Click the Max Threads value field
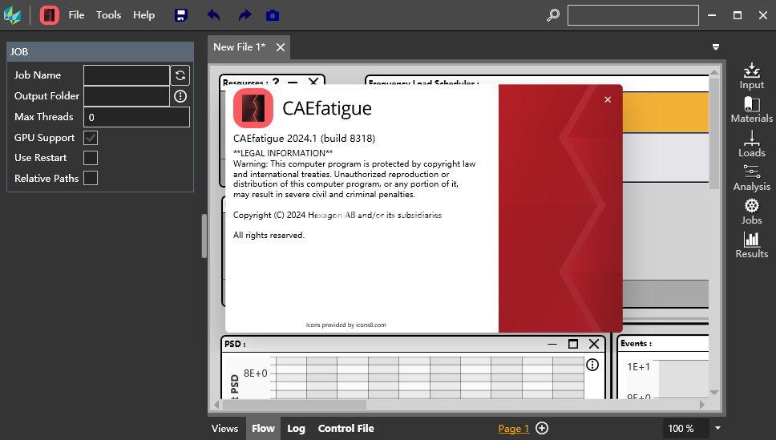This screenshot has height=440, width=776. (136, 117)
